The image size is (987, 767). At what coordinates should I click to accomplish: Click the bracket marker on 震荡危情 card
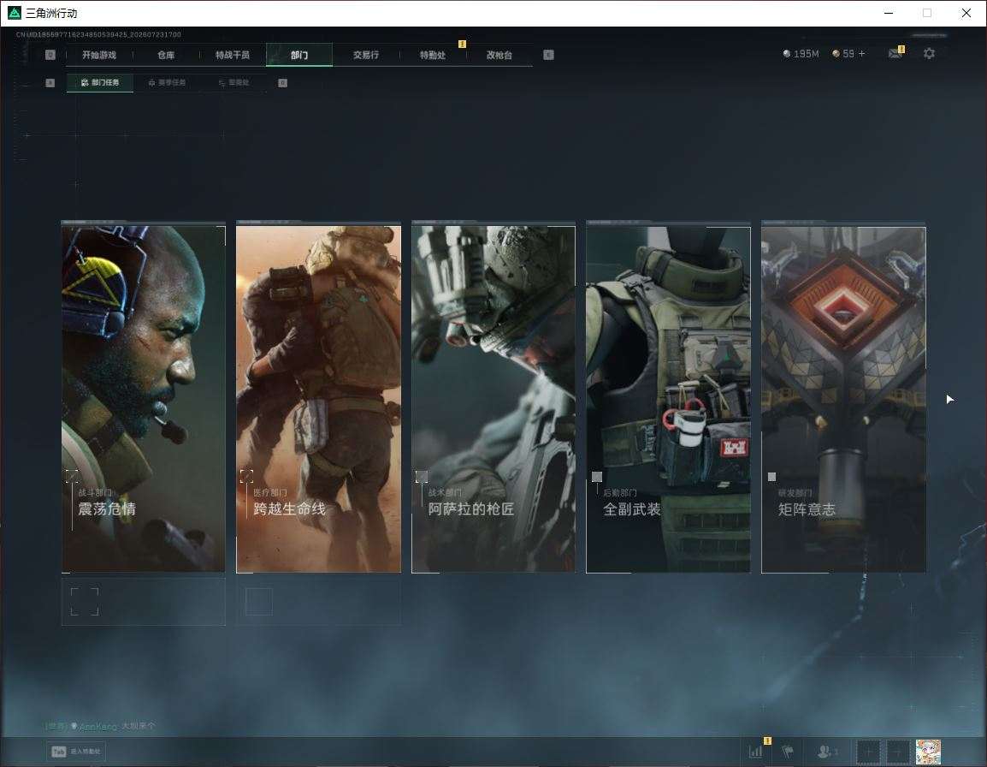[x=72, y=477]
